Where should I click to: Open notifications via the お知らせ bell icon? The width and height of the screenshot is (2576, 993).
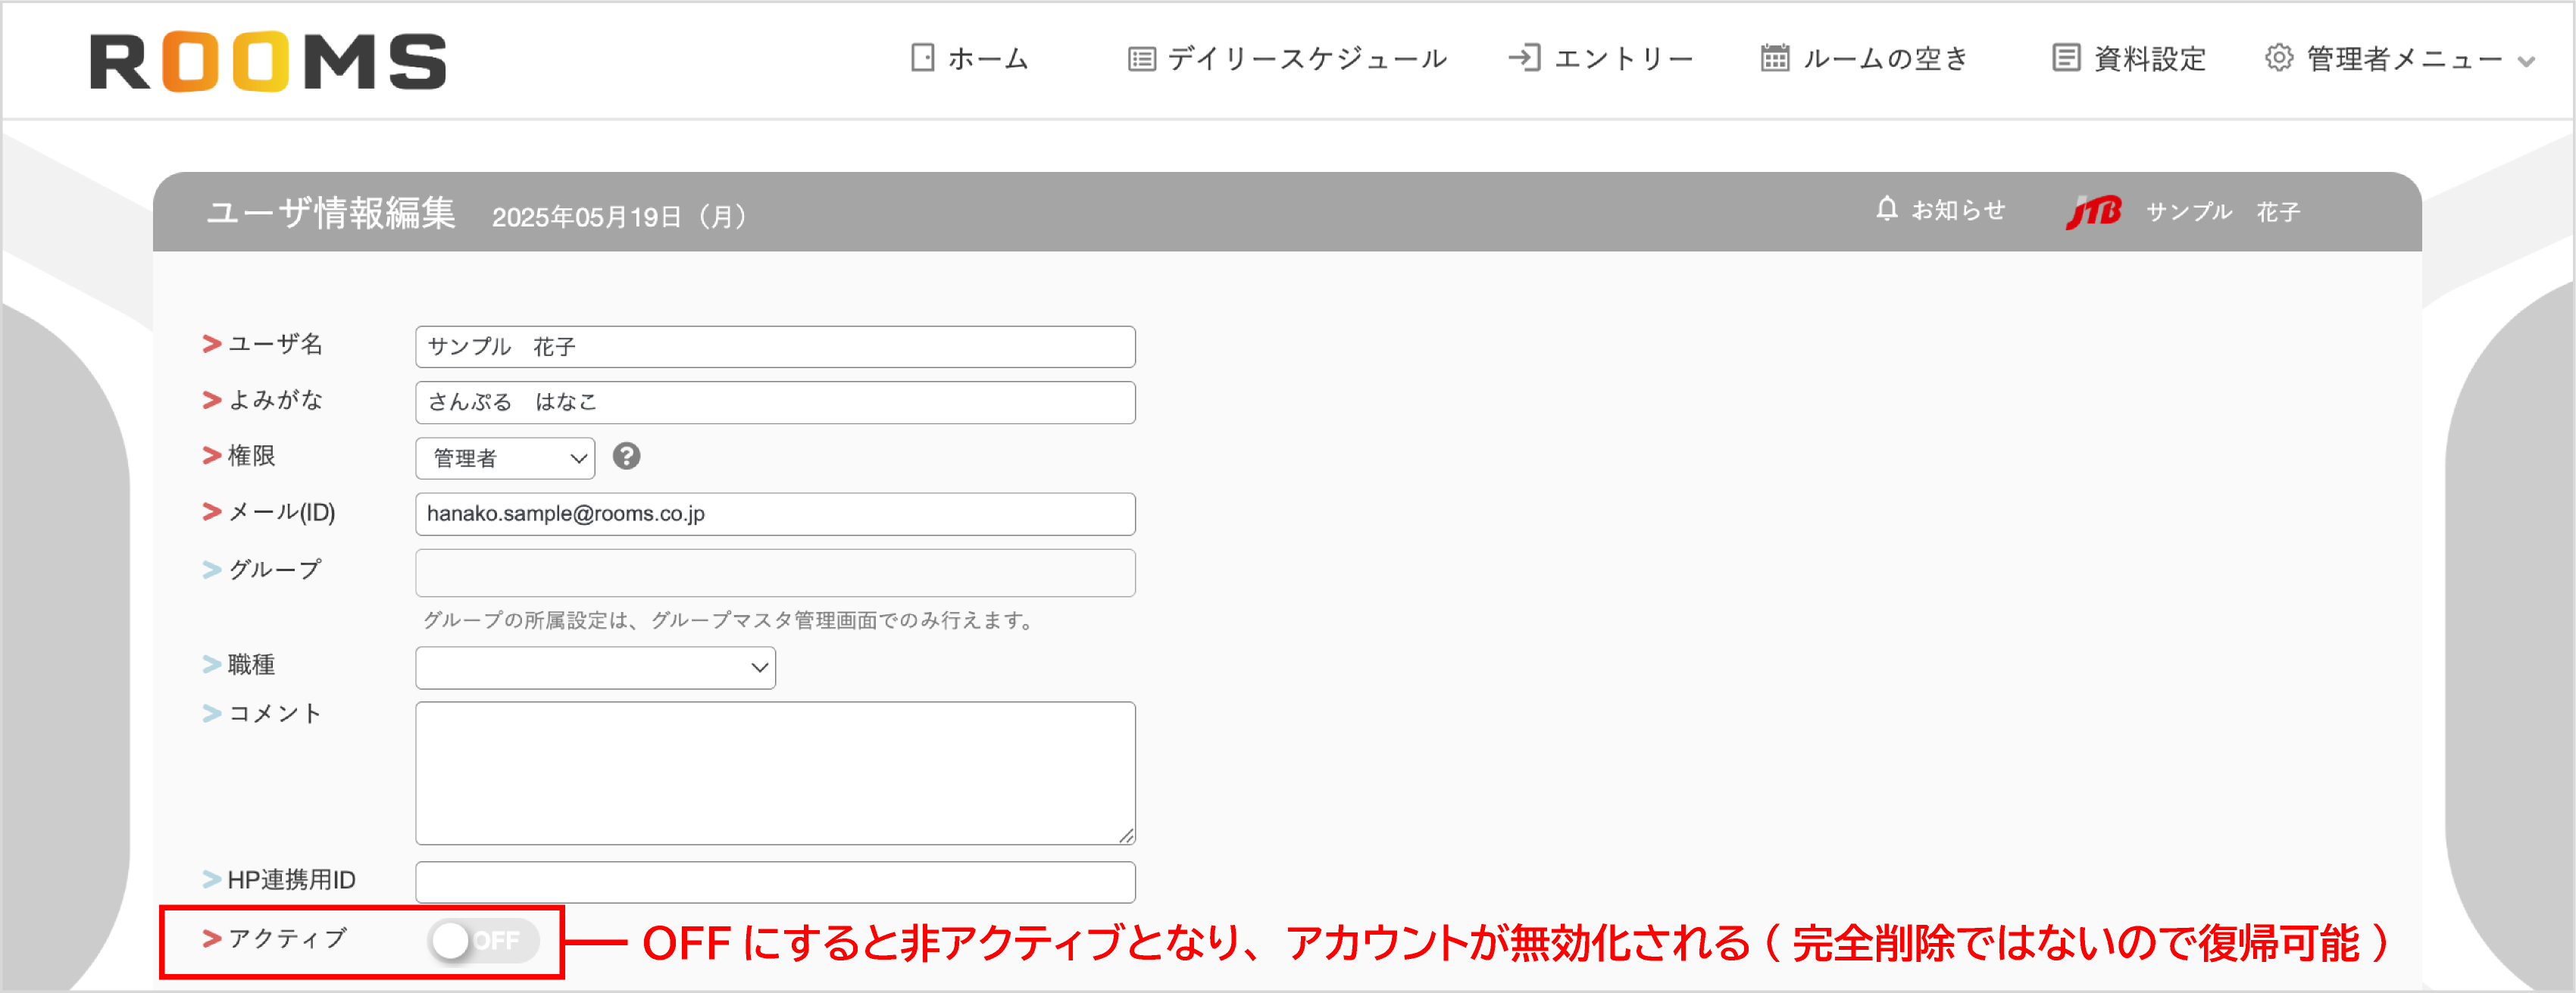coord(1887,210)
